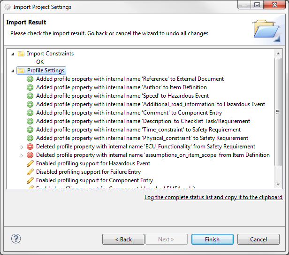The image size is (289, 255).
Task: Click red minus icon beside 'assumptions_on_item_scope' entry
Action: 30,155
